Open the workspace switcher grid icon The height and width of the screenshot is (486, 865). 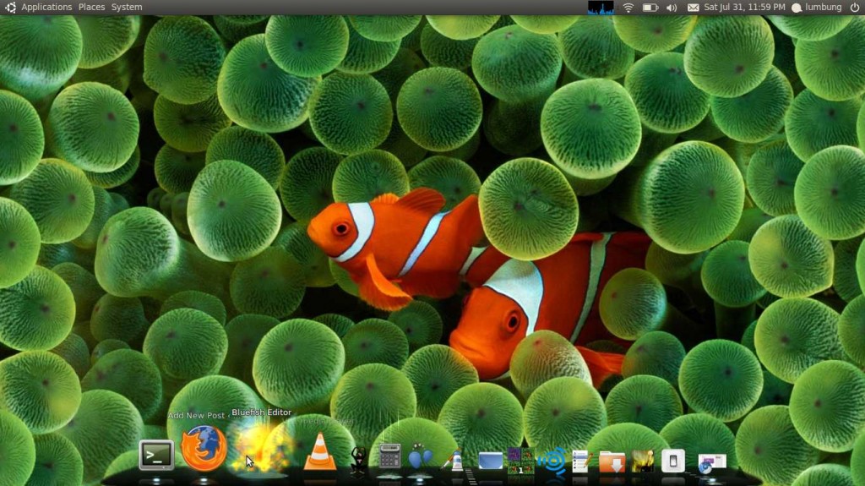(x=520, y=461)
